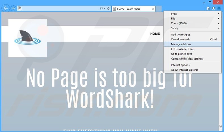
Task: Close the Internet Explorer window
Action: pyautogui.click(x=218, y=2)
